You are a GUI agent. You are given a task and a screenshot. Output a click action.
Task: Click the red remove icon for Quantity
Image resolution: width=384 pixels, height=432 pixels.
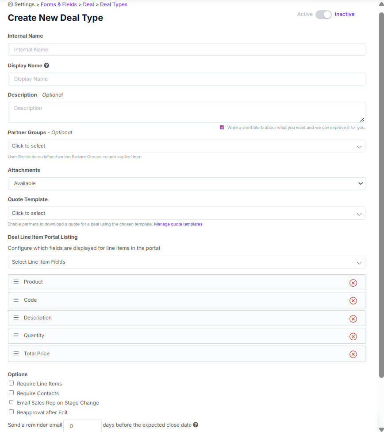353,336
